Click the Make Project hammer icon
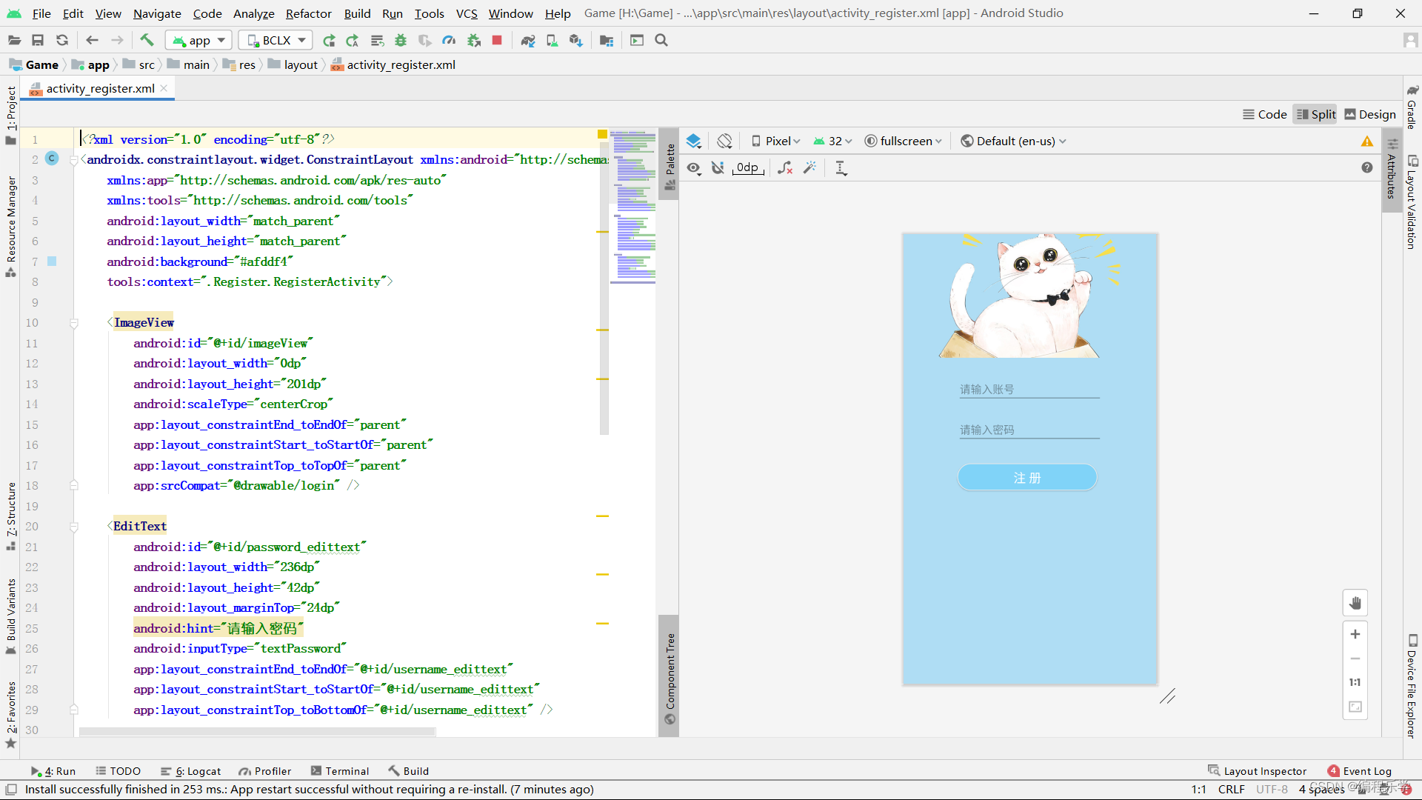Viewport: 1422px width, 800px height. click(147, 40)
